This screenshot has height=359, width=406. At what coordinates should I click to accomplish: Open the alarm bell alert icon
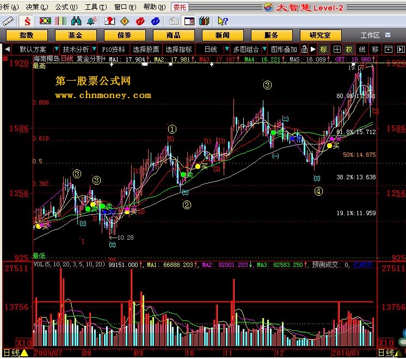pyautogui.click(x=92, y=21)
